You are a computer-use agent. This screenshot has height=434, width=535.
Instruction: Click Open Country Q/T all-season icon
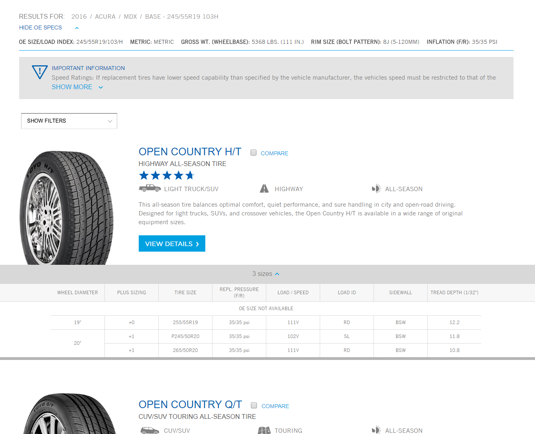(376, 430)
